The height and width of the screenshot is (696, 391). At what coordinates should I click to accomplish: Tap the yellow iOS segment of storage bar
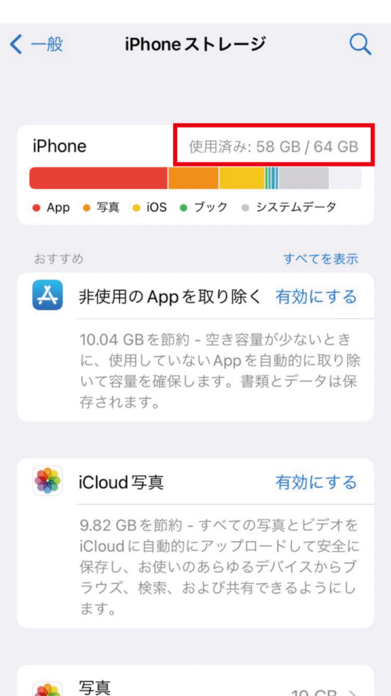click(x=242, y=178)
